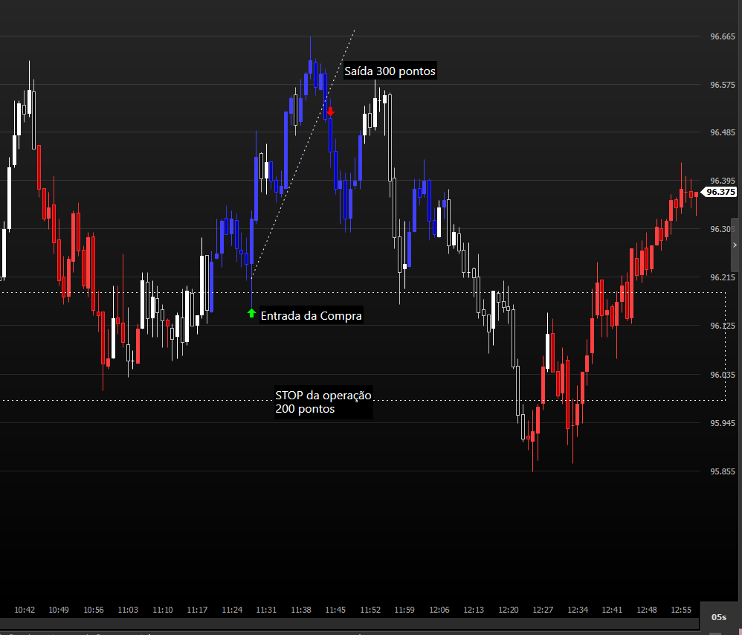Image resolution: width=742 pixels, height=635 pixels.
Task: Click the horizontal chart scrollbar below the time axis
Action: (349, 624)
